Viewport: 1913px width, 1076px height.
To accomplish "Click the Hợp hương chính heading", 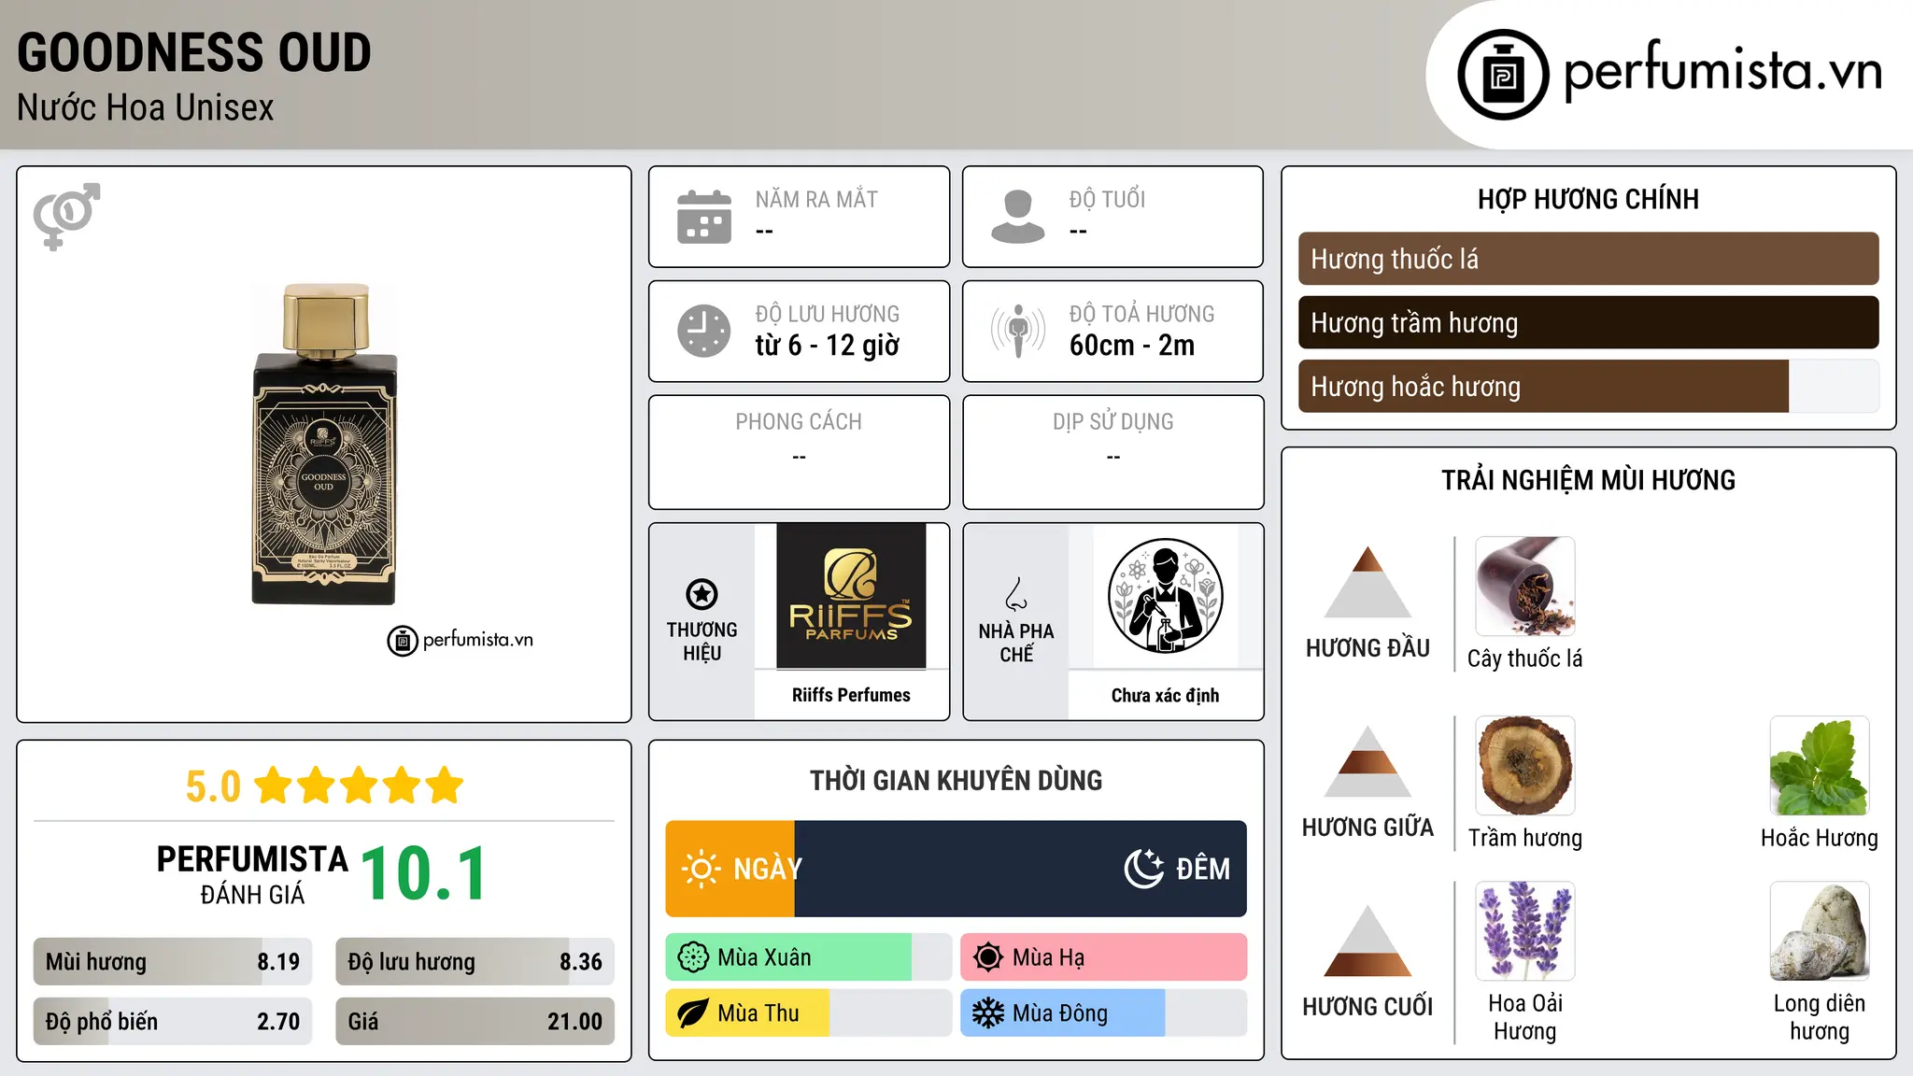I will point(1588,199).
